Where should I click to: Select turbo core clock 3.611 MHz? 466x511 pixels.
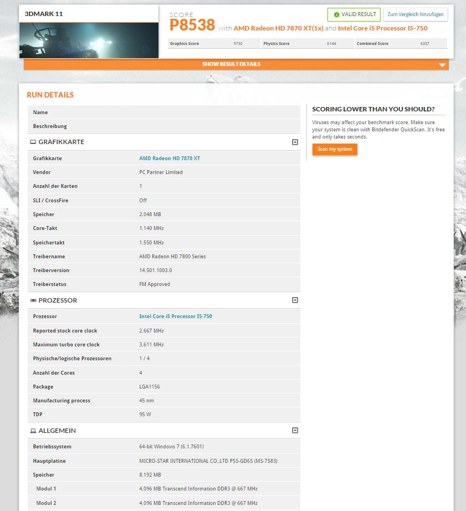tap(151, 345)
